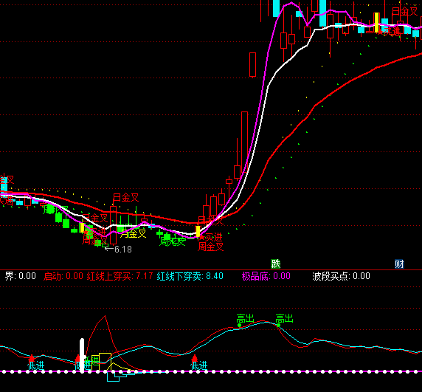Click the green dot under the first 高出
The height and width of the screenshot is (392, 422).
click(239, 326)
